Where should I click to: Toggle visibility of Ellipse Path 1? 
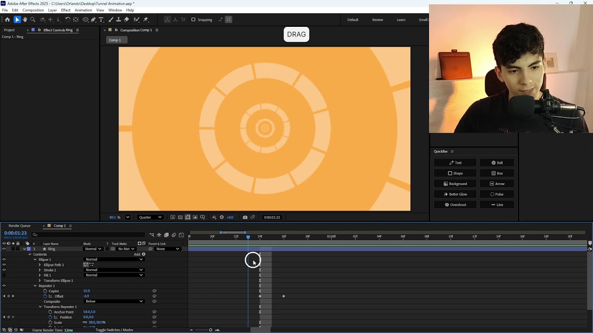pos(4,265)
